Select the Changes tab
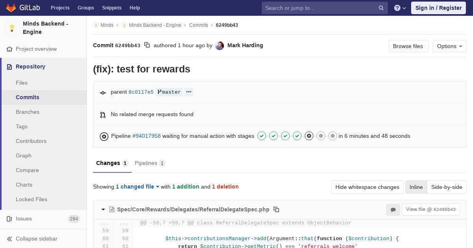The height and width of the screenshot is (248, 473). [x=112, y=163]
